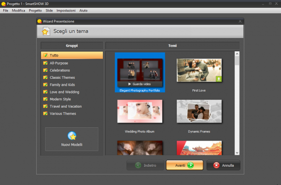Choose the Family and Kids group label
Screen dimensions: 281x185
pos(62,85)
